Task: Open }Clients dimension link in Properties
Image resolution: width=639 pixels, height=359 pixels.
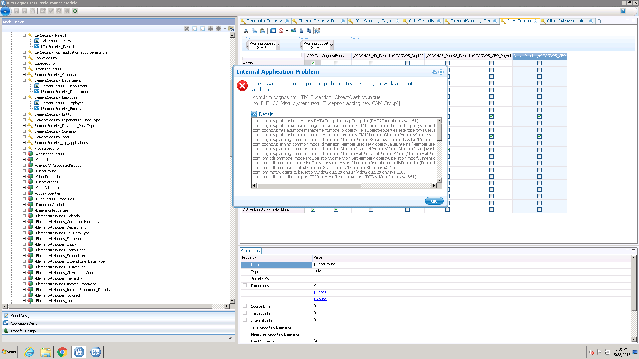Action: (x=320, y=292)
